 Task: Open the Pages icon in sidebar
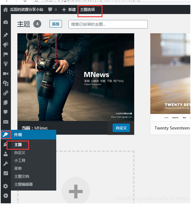click(5, 103)
